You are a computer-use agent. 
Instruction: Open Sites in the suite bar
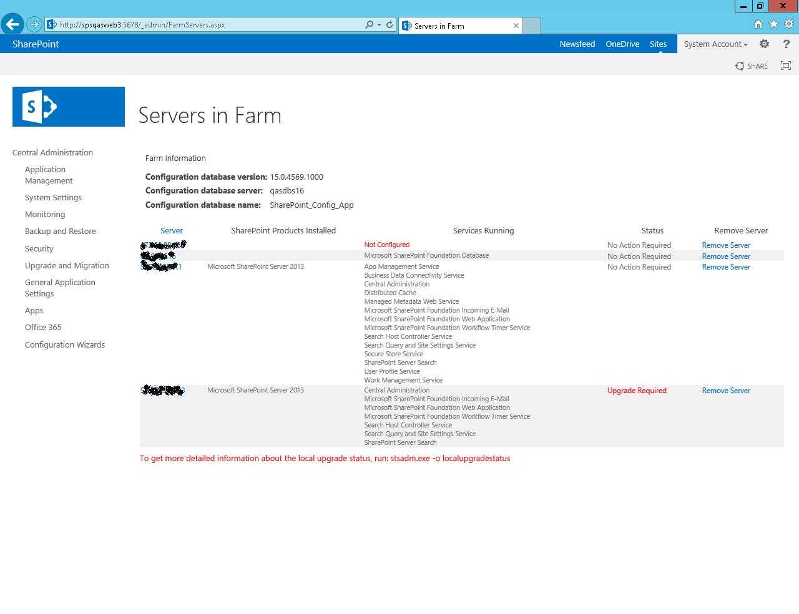pyautogui.click(x=658, y=44)
